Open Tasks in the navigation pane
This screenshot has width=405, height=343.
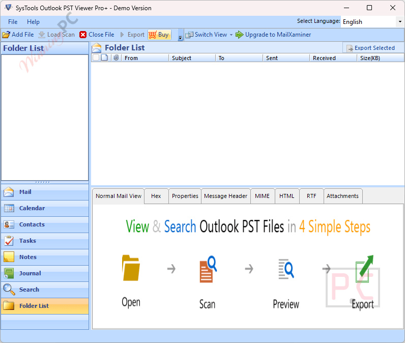[x=45, y=241]
